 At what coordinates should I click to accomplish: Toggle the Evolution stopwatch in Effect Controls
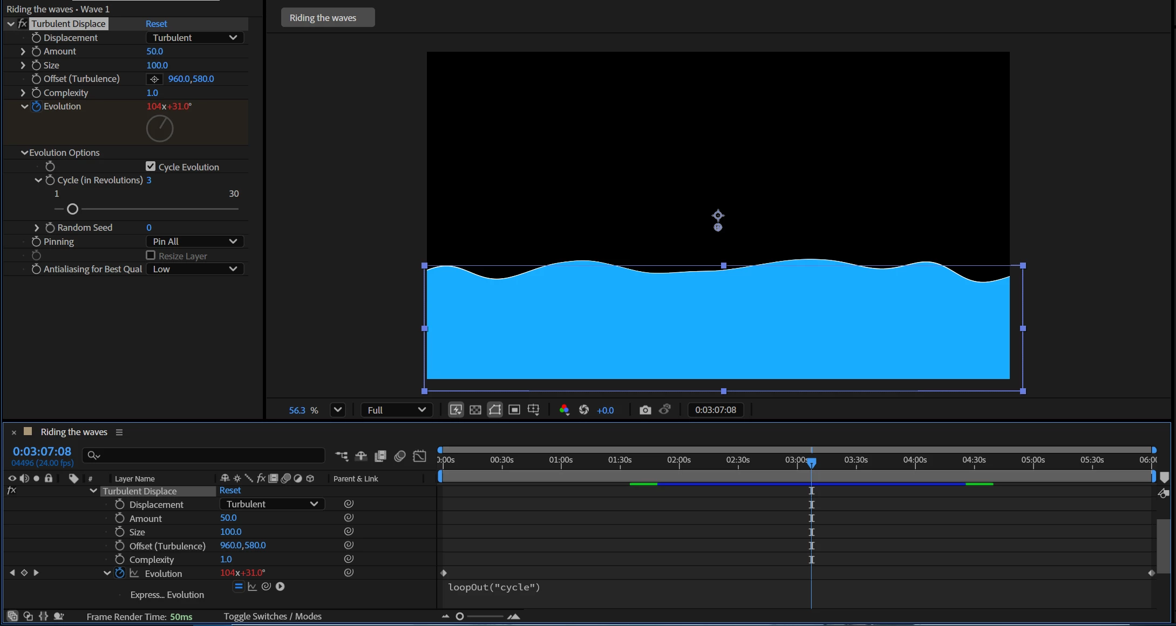(x=36, y=107)
